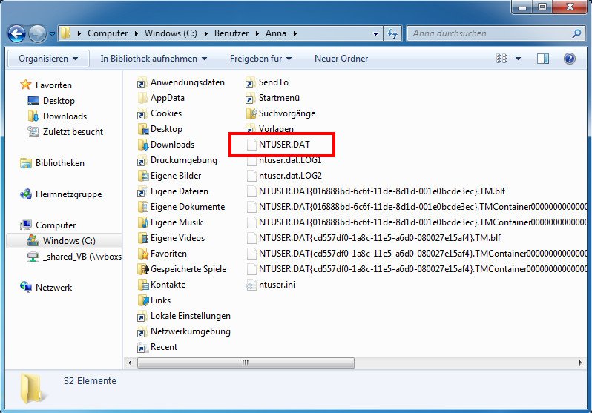Select the Gespeicherte Spiele folder
592x413 pixels.
[188, 269]
